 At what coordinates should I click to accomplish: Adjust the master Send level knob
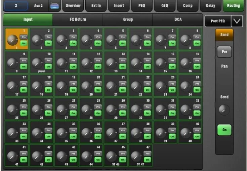(224, 110)
